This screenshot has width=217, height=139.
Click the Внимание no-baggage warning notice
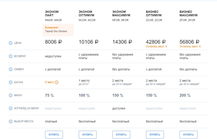(58, 30)
